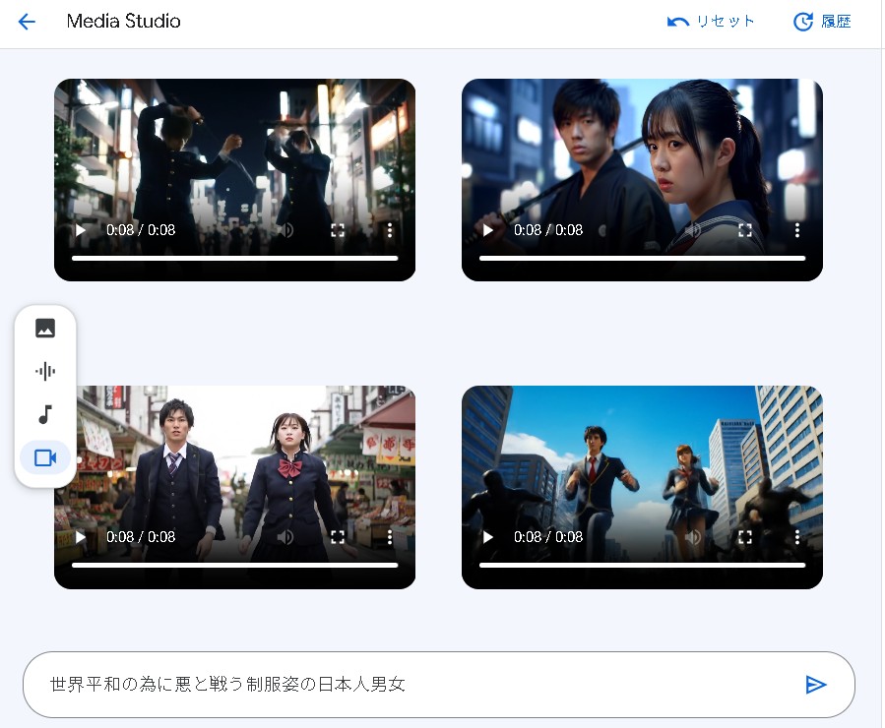Go back using the top-left arrow
Screen dimensions: 885x728
click(x=27, y=22)
